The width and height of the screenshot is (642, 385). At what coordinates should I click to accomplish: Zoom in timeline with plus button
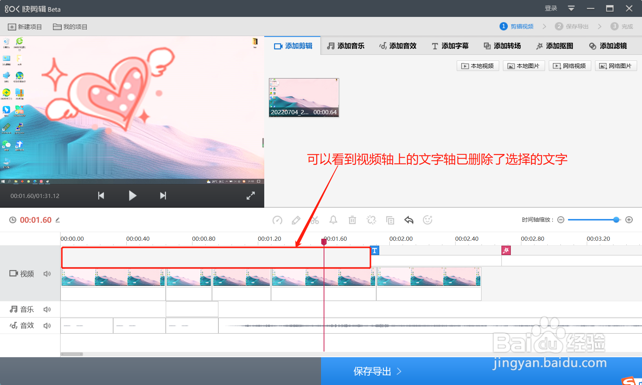pos(629,220)
